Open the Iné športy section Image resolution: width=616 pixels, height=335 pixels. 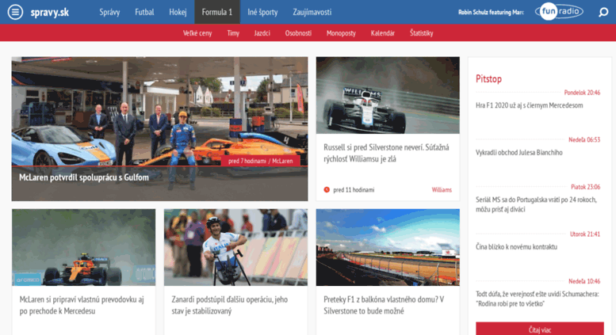[262, 12]
